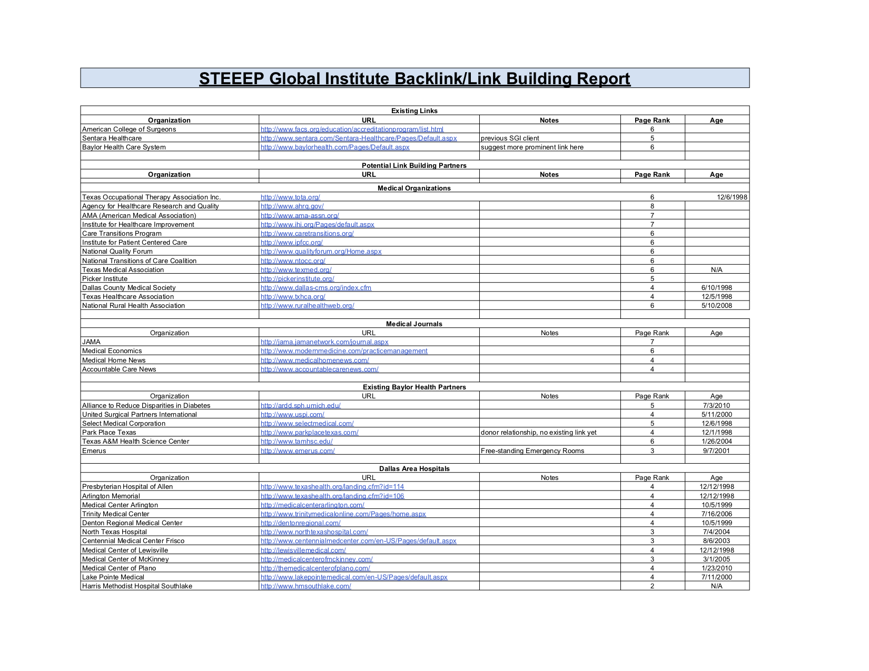Visit the www.tamhsc.edu link
Image resolution: width=869 pixels, height=671 pixels.
tap(297, 441)
